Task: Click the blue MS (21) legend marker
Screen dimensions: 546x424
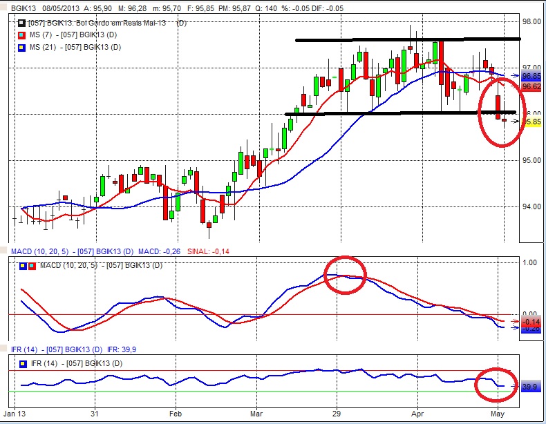Action: coord(21,47)
